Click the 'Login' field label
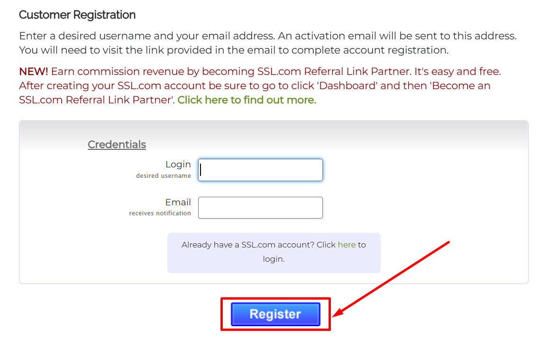 (x=178, y=165)
